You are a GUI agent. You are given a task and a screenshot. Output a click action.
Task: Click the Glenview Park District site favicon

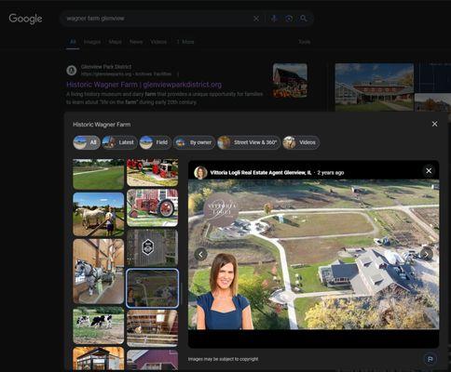[x=72, y=71]
